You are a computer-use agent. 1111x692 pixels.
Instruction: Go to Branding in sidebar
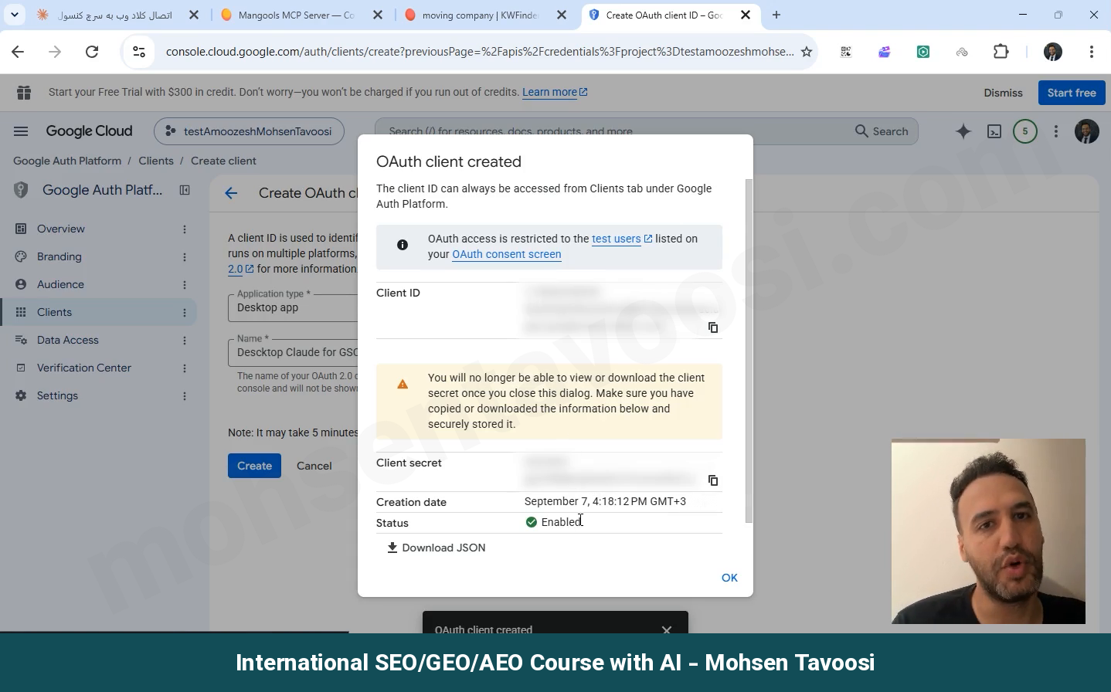pos(59,256)
